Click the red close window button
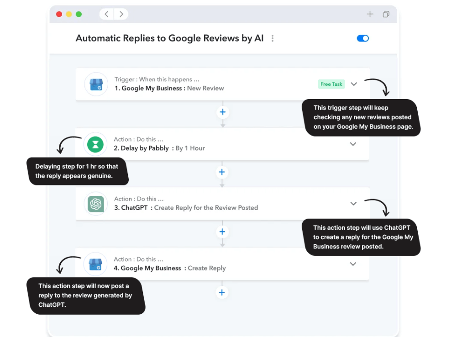This screenshot has width=462, height=337. (59, 14)
